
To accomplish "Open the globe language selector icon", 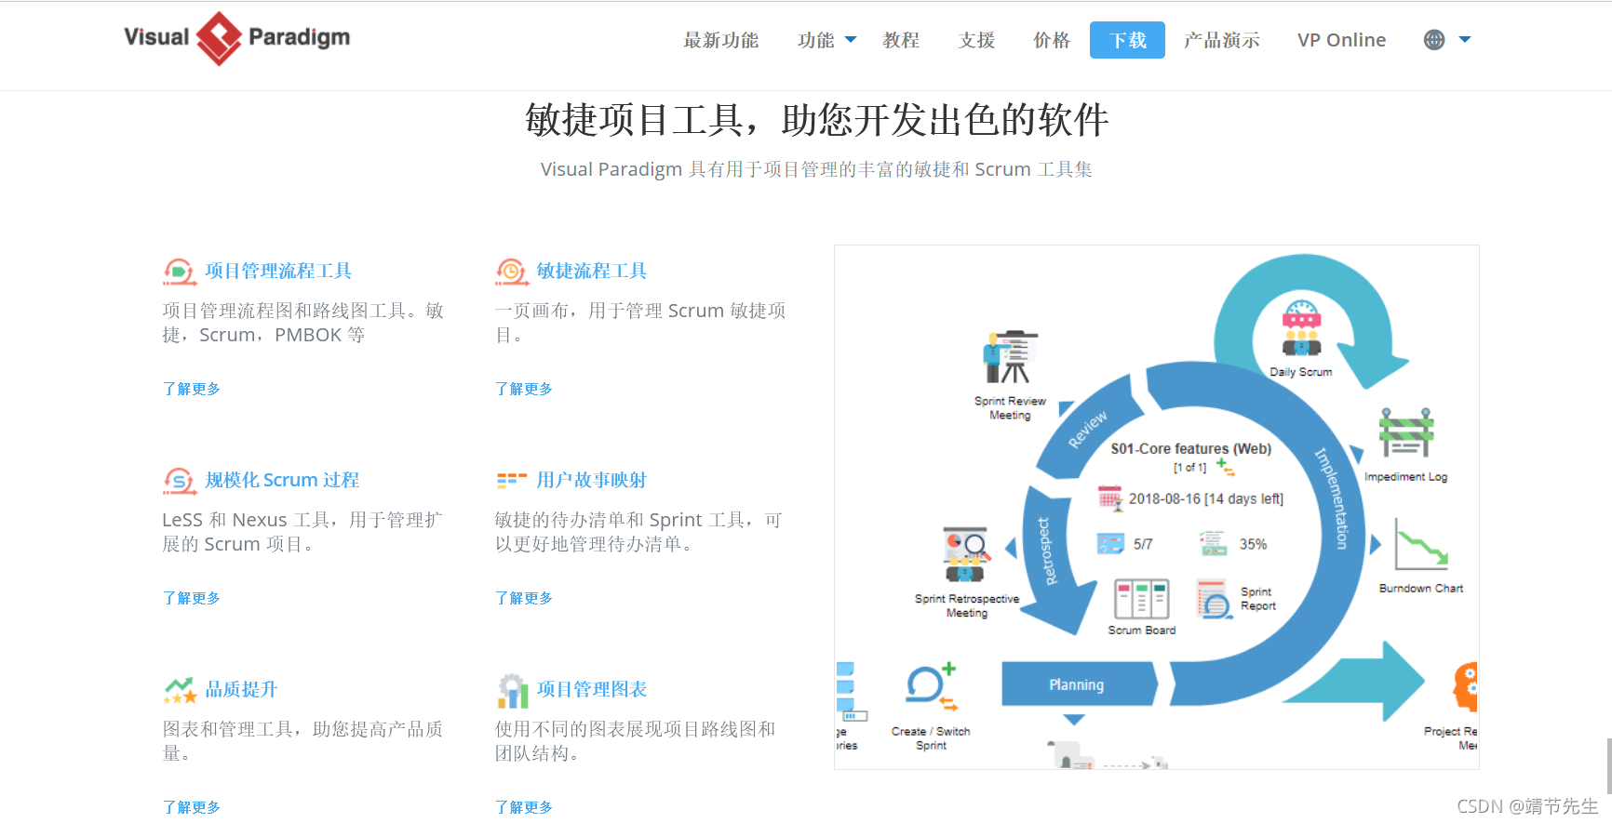I will [x=1434, y=40].
